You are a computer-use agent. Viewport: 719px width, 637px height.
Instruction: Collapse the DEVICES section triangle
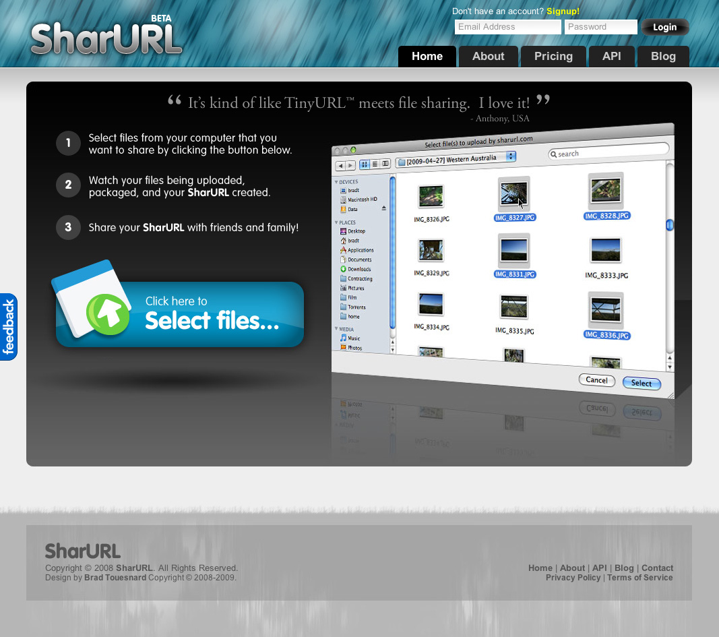pos(336,182)
